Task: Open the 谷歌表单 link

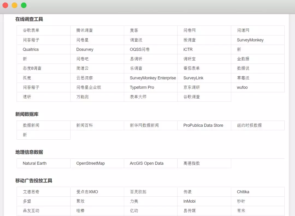Action: 31,30
